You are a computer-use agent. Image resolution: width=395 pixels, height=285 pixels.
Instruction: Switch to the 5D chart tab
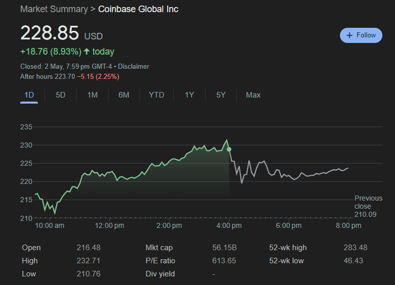point(61,95)
